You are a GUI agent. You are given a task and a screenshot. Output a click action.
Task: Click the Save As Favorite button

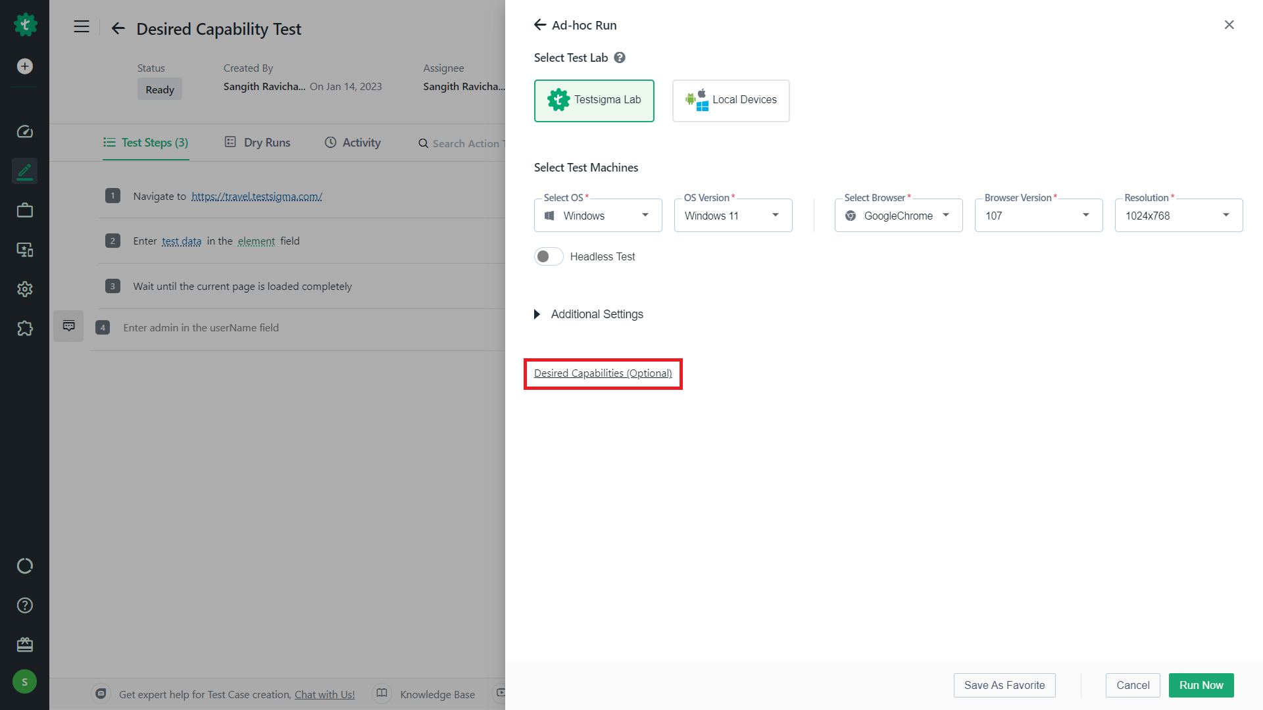coord(1004,685)
